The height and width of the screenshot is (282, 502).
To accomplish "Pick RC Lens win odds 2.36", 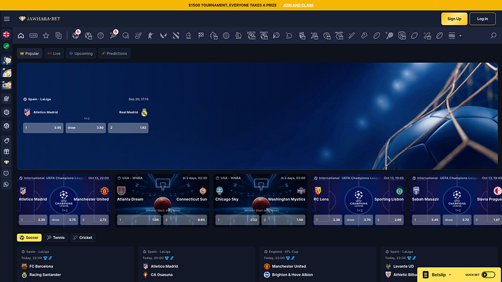I will [x=328, y=220].
